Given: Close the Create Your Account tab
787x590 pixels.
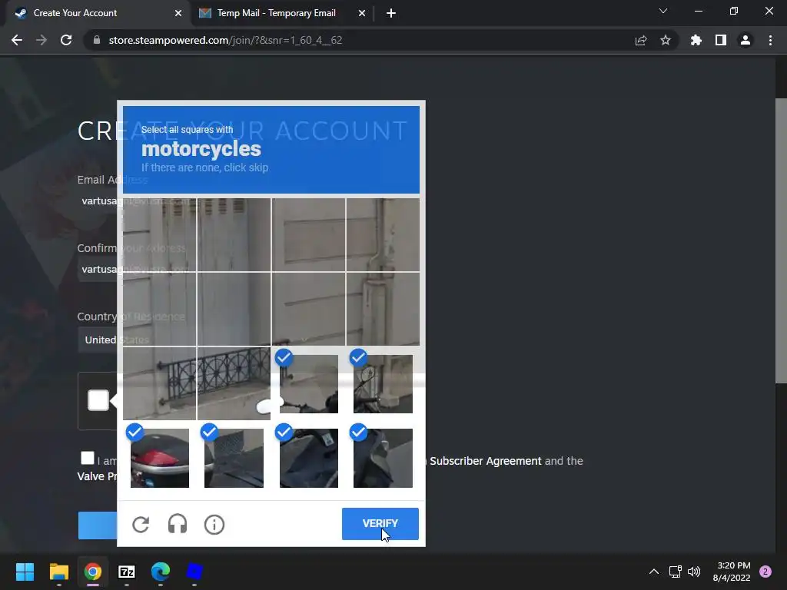Looking at the screenshot, I should pyautogui.click(x=178, y=13).
